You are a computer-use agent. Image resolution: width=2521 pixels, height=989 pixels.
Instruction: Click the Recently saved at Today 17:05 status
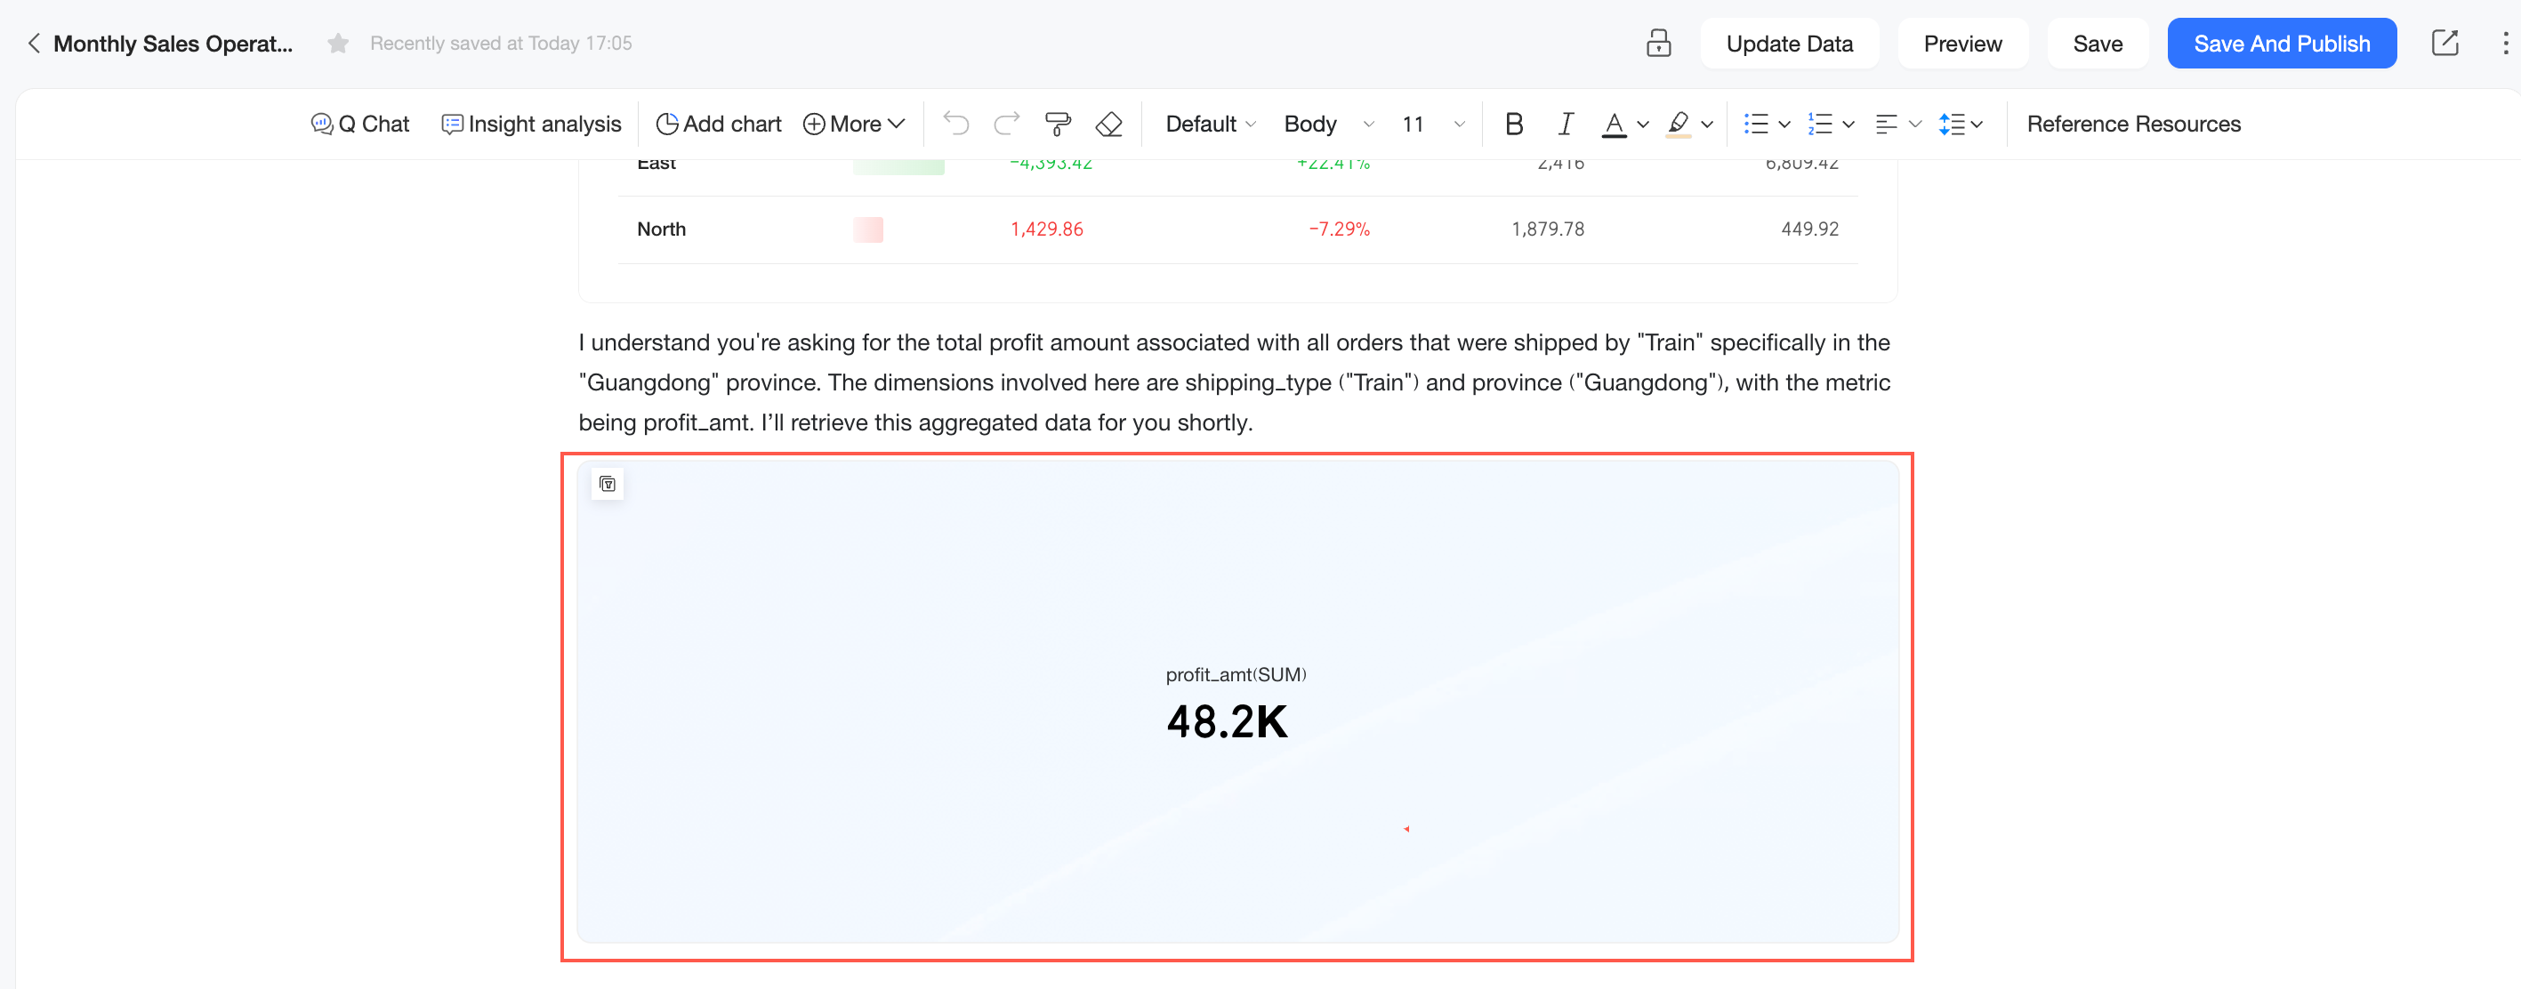coord(501,43)
